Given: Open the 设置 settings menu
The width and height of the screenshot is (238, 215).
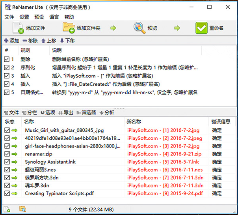Looking at the screenshot, I should (x=24, y=17).
